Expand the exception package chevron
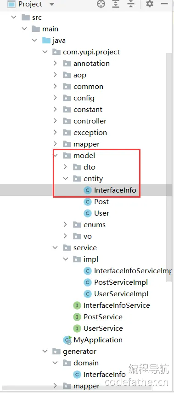 pyautogui.click(x=55, y=133)
